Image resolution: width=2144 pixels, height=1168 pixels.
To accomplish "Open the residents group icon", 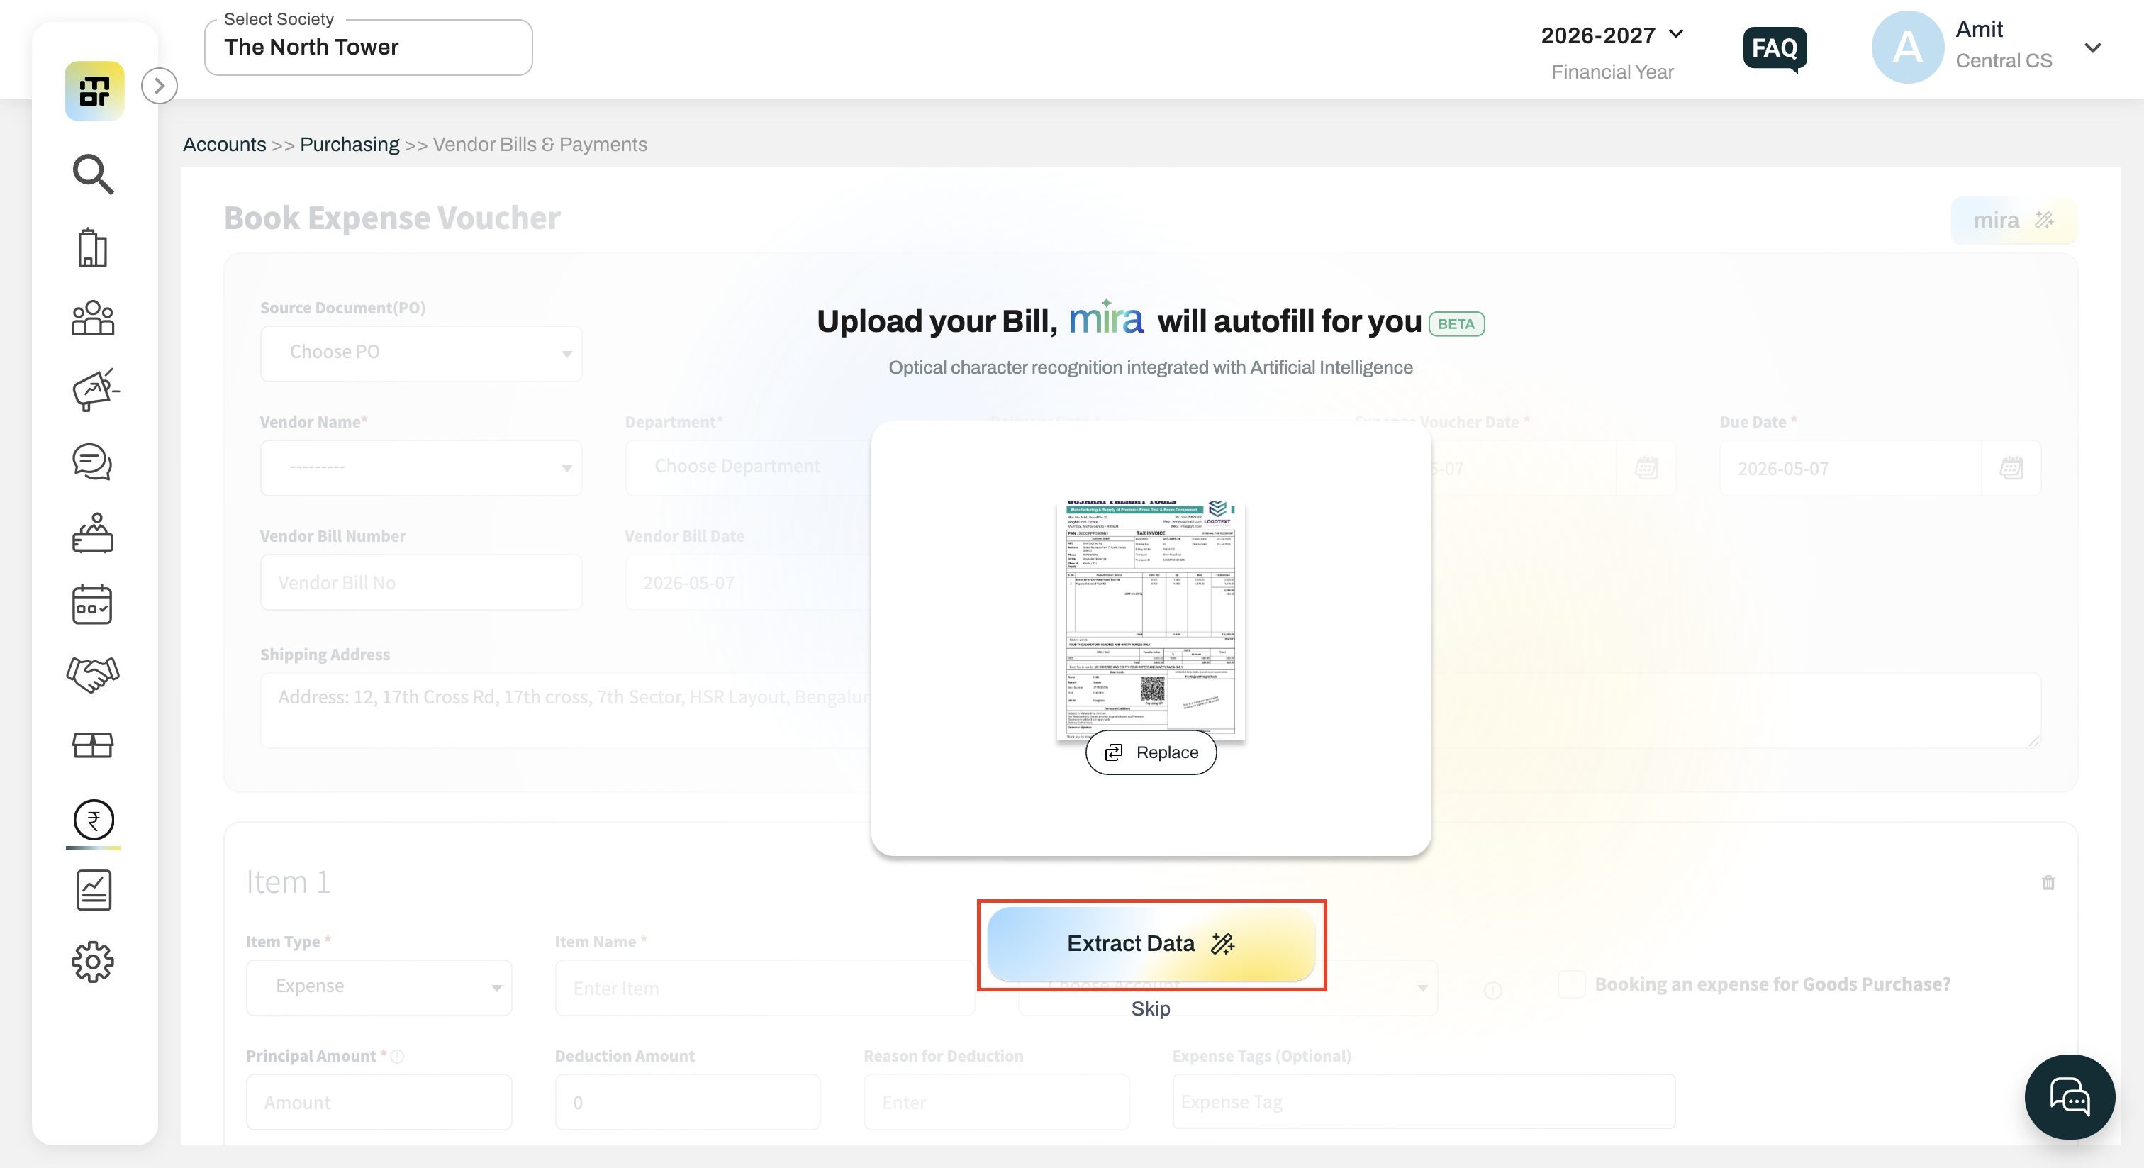I will 93,318.
